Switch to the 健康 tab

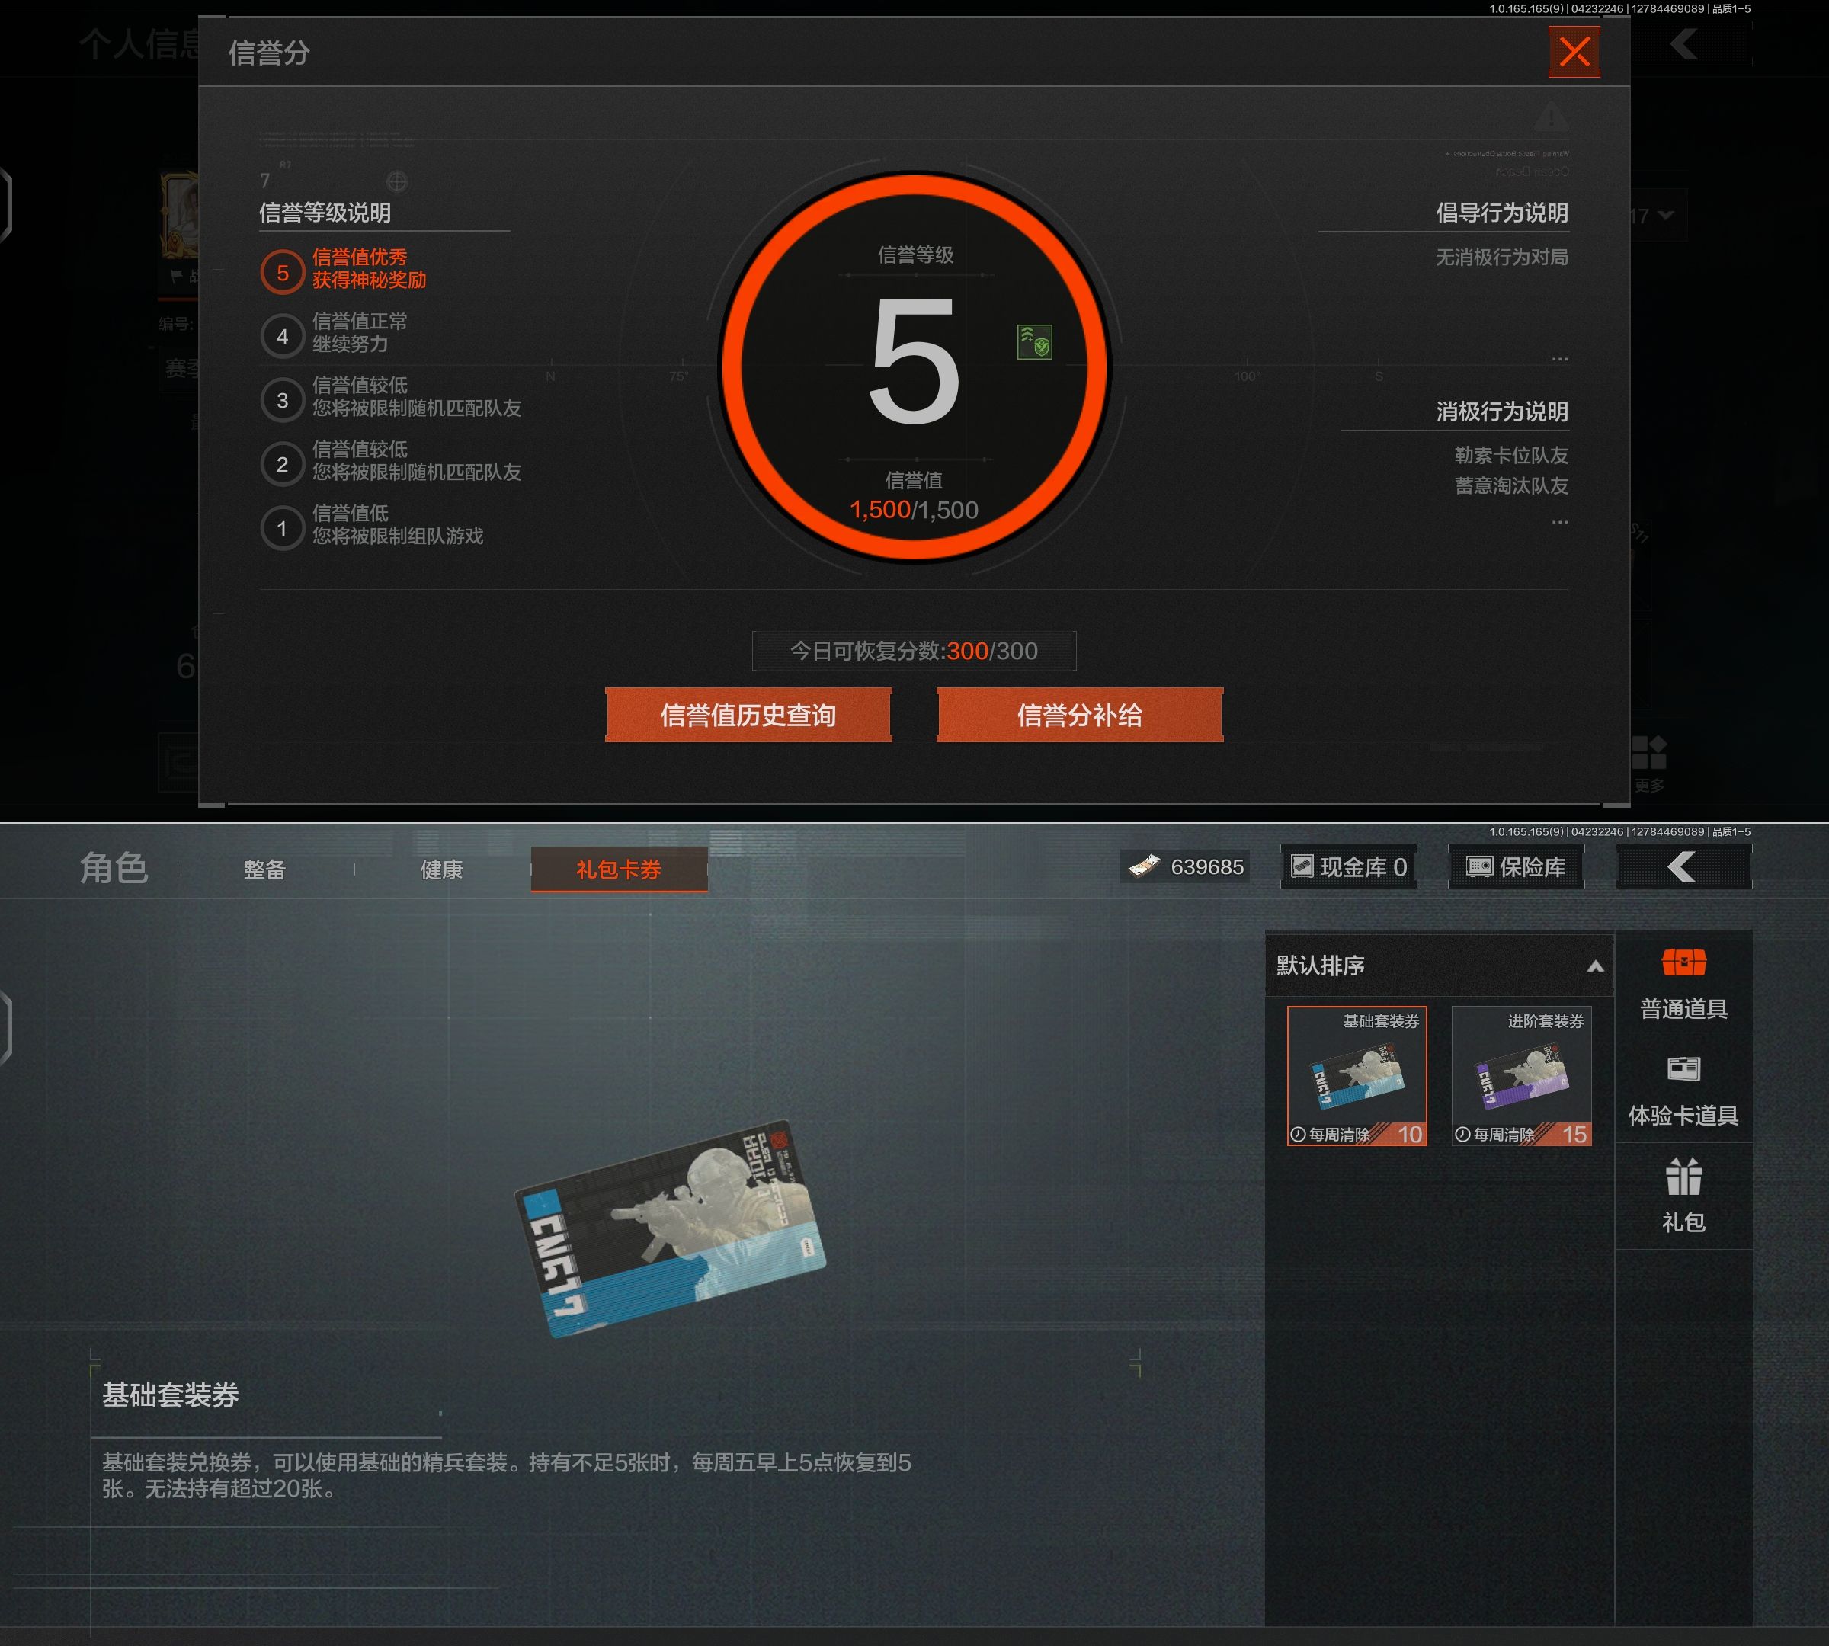tap(441, 869)
